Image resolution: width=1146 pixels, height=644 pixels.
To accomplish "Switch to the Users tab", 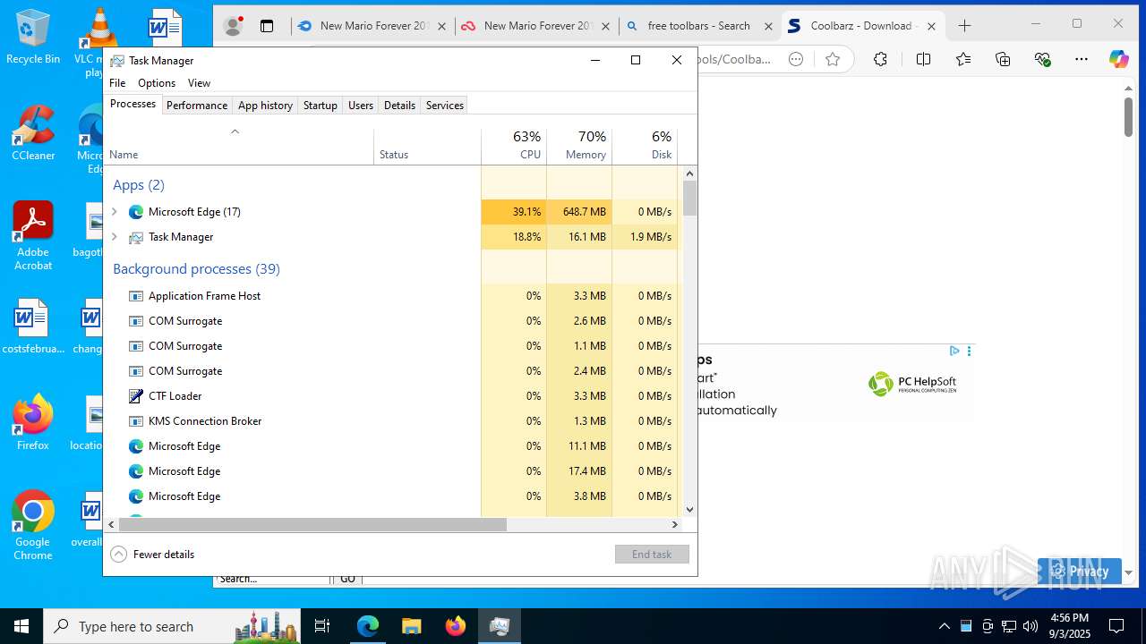I will 361,106.
